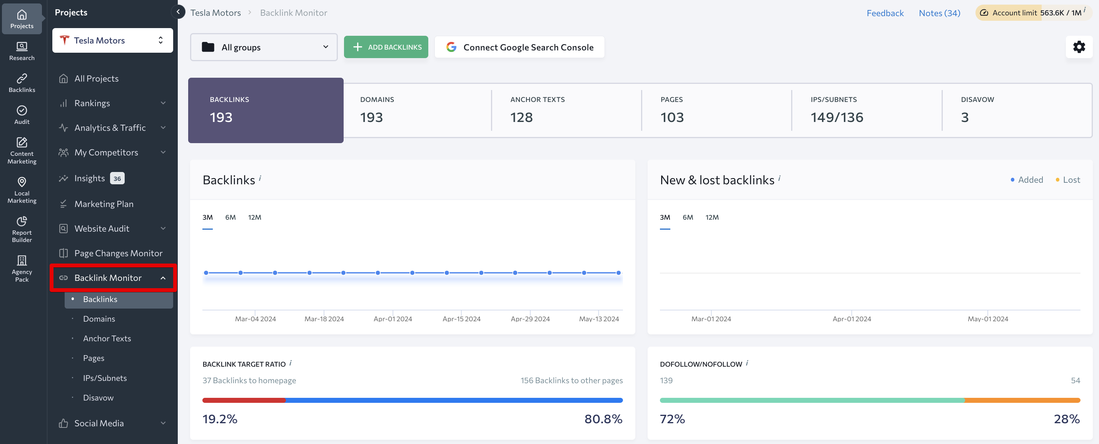Switch New & lost chart to 12M

pos(712,217)
